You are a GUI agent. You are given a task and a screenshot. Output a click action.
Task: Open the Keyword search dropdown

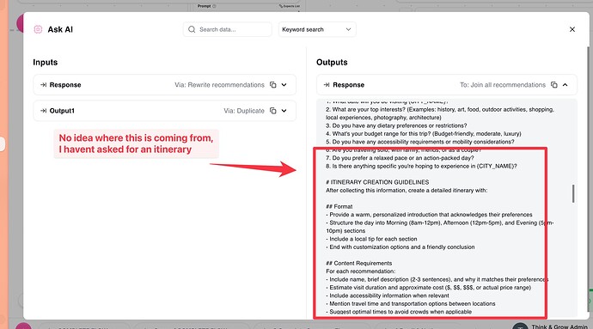[x=317, y=29]
